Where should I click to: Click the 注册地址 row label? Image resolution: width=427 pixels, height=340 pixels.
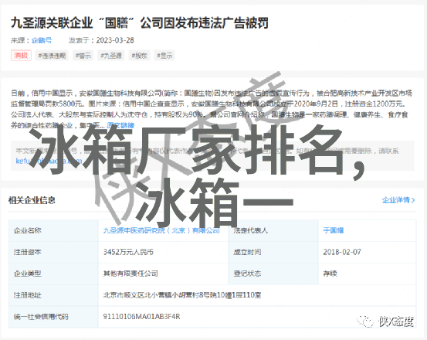pyautogui.click(x=28, y=295)
